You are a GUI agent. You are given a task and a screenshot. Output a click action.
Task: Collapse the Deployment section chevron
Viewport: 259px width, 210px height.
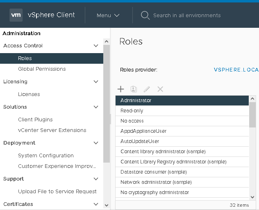(x=96, y=143)
